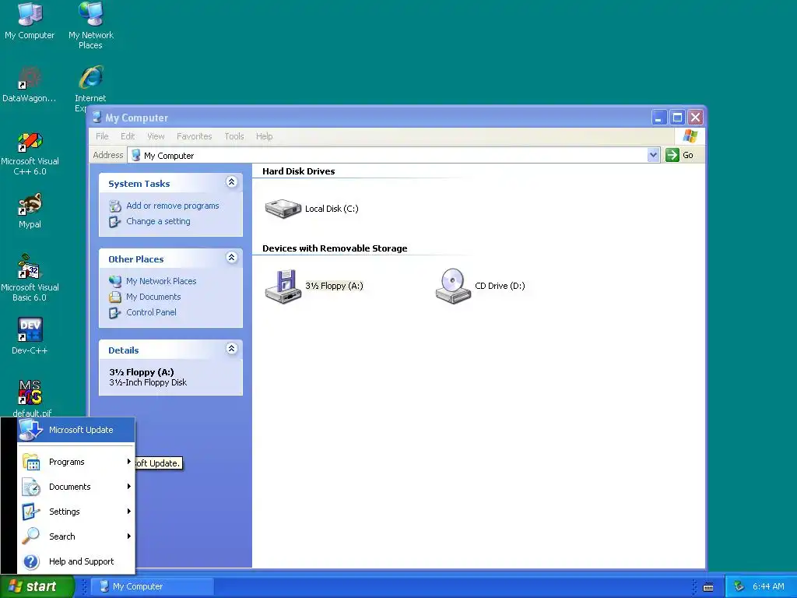
Task: Expand the Settings submenu arrow
Action: tap(129, 511)
